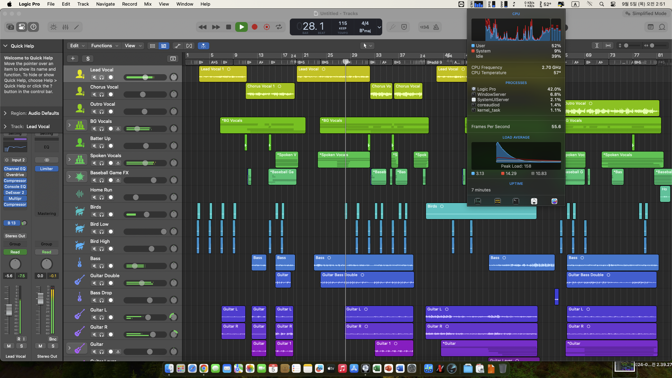Mute the Bass track
Image resolution: width=672 pixels, height=378 pixels.
click(x=94, y=266)
